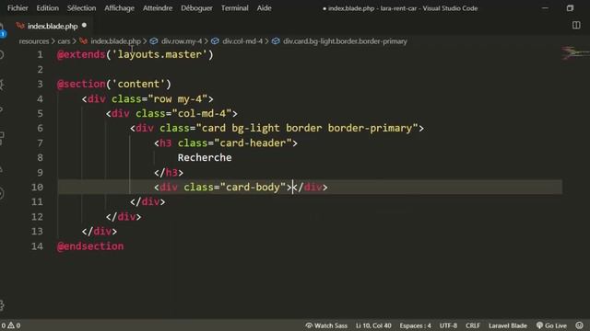
Task: Click the 'content' string on line 3
Action: (x=138, y=84)
